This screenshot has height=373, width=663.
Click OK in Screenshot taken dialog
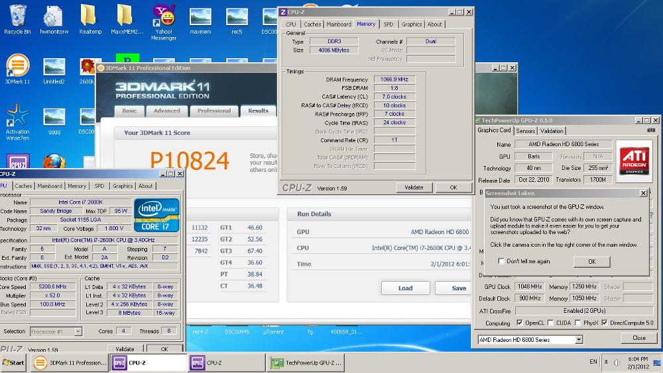591,262
